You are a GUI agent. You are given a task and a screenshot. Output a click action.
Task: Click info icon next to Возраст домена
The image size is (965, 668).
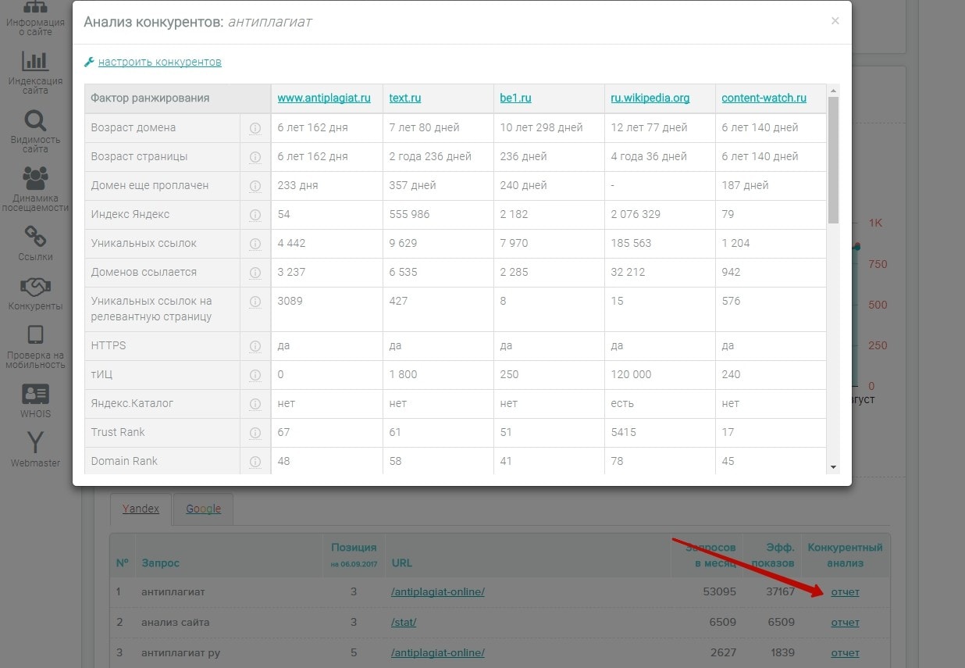pos(255,128)
